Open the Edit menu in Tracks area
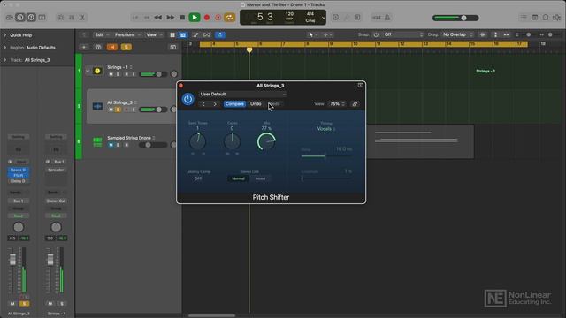 pyautogui.click(x=102, y=35)
